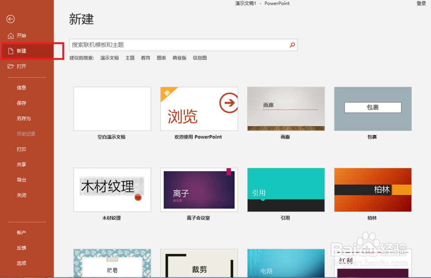This screenshot has width=431, height=278.
Task: Click the 木材纹理 caption below thumbnail
Action: click(x=111, y=218)
